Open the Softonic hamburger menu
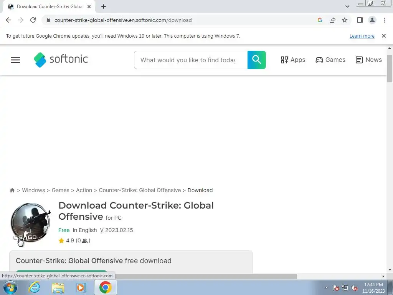The image size is (393, 295). point(15,60)
